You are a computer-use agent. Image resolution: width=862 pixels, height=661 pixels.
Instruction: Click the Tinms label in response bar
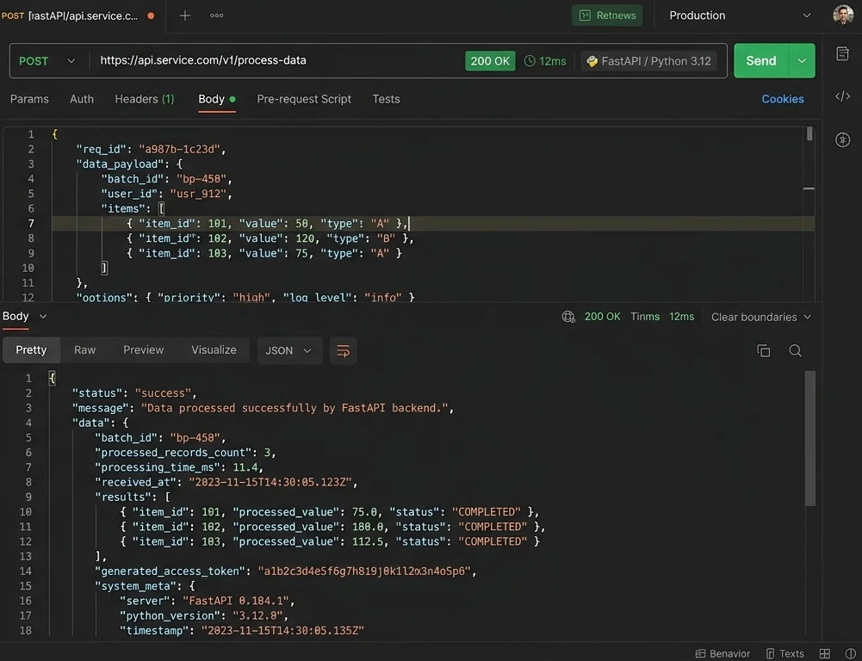point(645,317)
